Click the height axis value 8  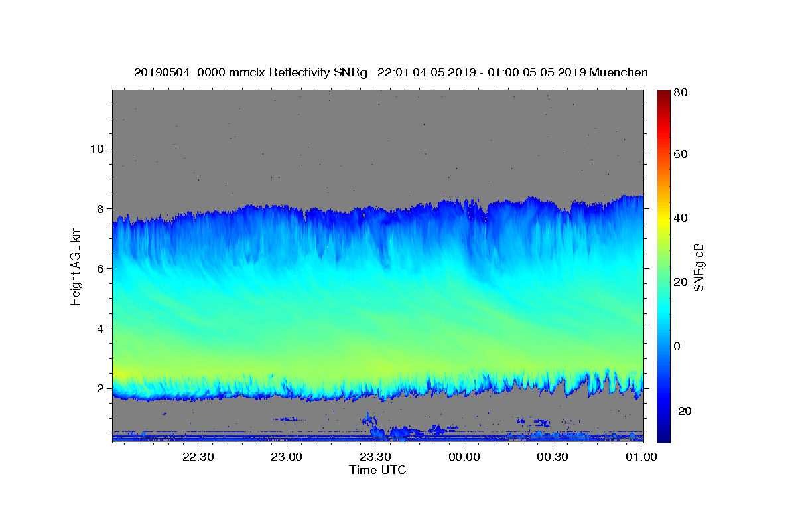tap(99, 208)
